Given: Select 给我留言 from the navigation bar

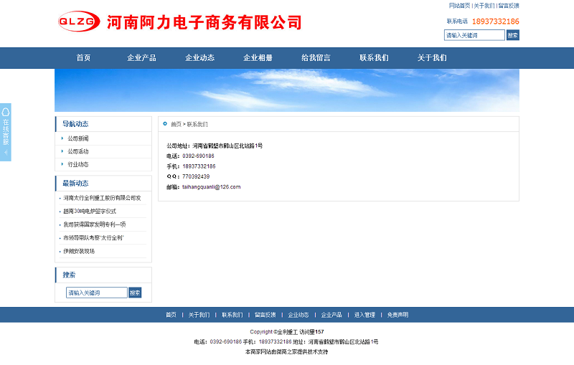Looking at the screenshot, I should [x=316, y=58].
